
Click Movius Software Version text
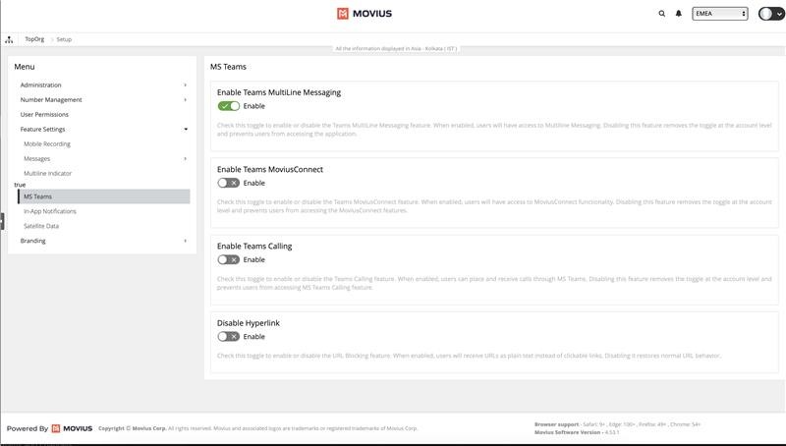(577, 432)
